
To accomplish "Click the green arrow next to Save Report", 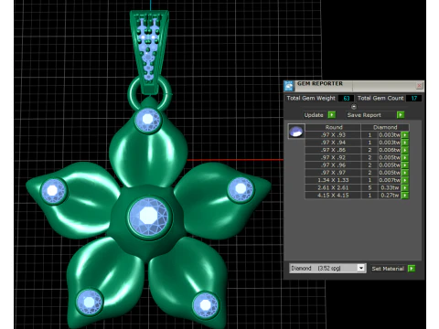I will [x=401, y=115].
